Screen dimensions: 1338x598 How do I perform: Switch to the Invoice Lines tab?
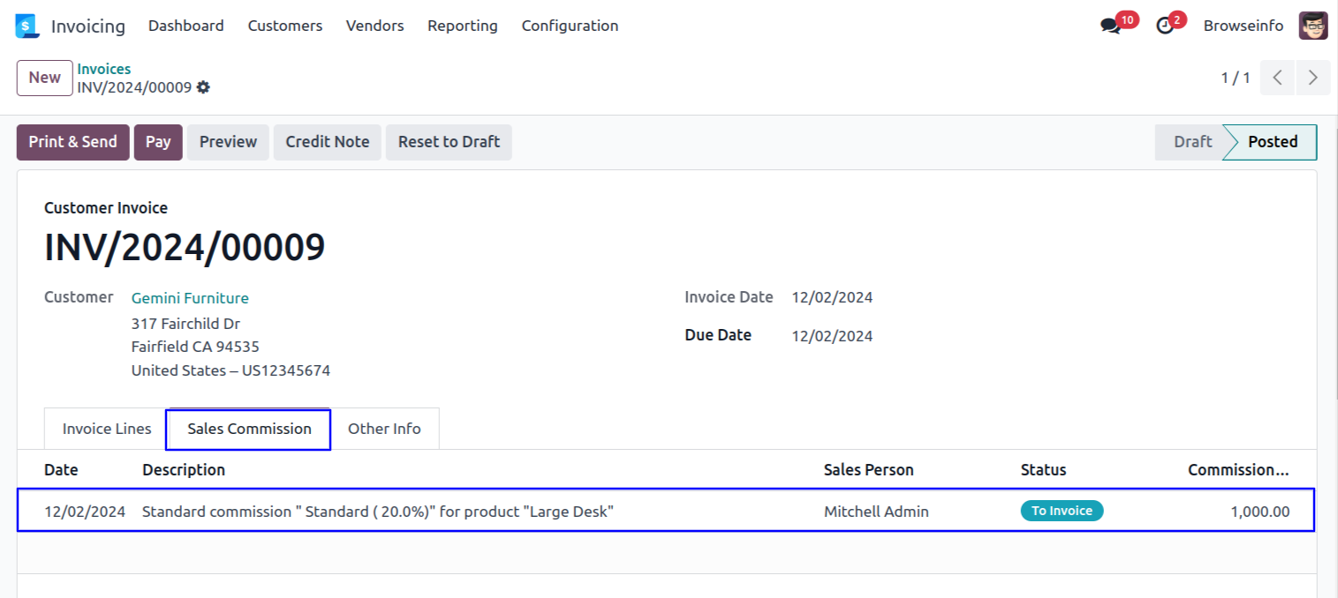tap(107, 429)
